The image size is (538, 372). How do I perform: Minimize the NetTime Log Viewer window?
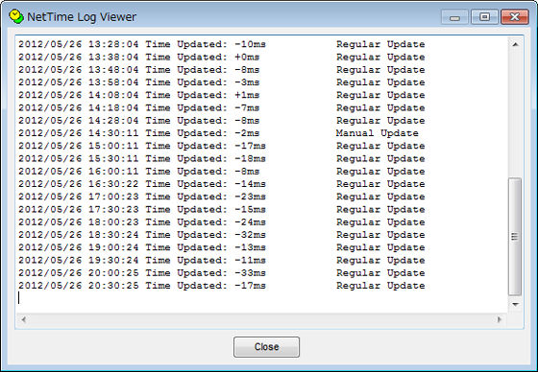454,17
